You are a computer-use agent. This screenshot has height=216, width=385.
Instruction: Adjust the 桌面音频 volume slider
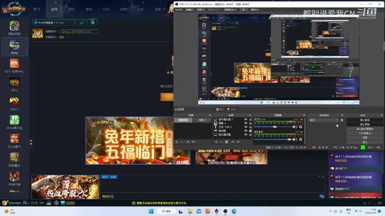click(x=272, y=139)
